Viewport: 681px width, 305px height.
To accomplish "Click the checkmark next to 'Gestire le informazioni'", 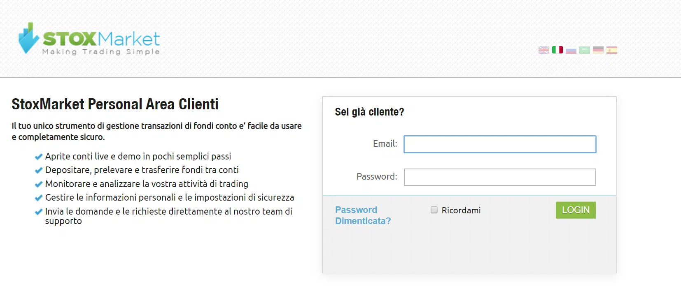I will (x=39, y=198).
